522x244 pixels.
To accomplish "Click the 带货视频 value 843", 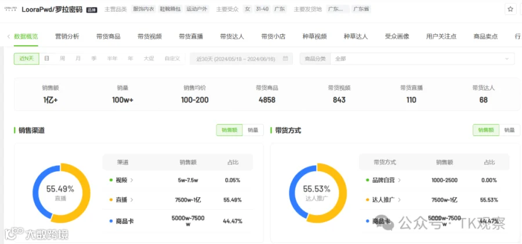I will click(x=339, y=99).
